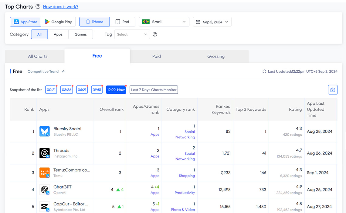Click Social Networking category in Threads row
346x213 pixels.
click(x=185, y=156)
